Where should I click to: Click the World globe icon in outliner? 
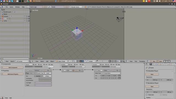tap(2, 14)
